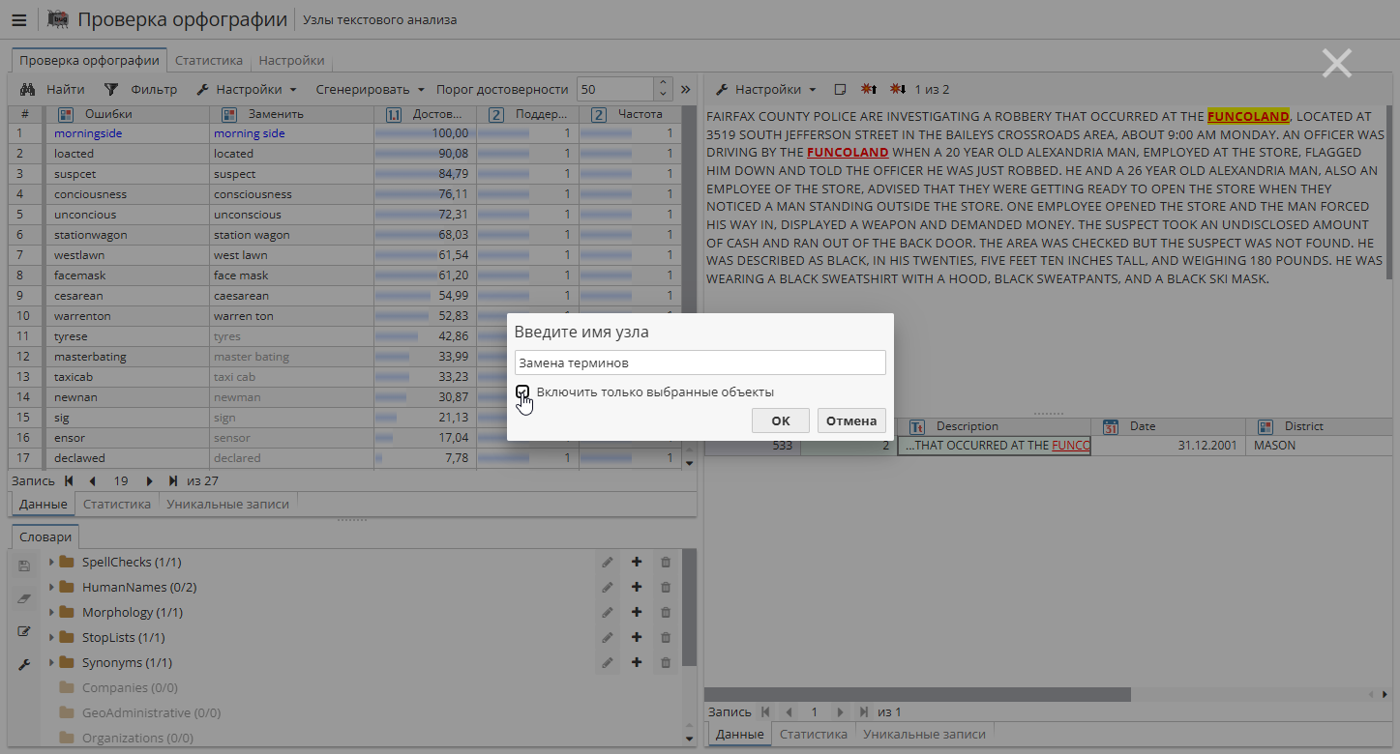Select Companies (0/0) tree item
Screen dimensions: 1400x754
coord(129,687)
